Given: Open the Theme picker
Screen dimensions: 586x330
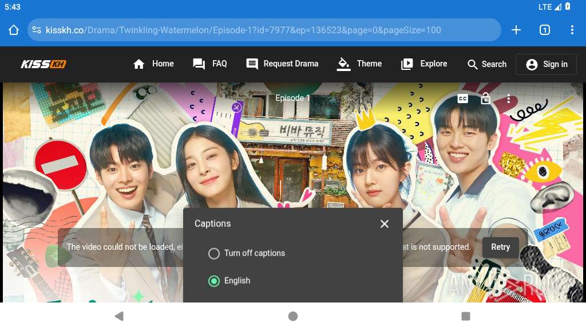Looking at the screenshot, I should point(359,64).
